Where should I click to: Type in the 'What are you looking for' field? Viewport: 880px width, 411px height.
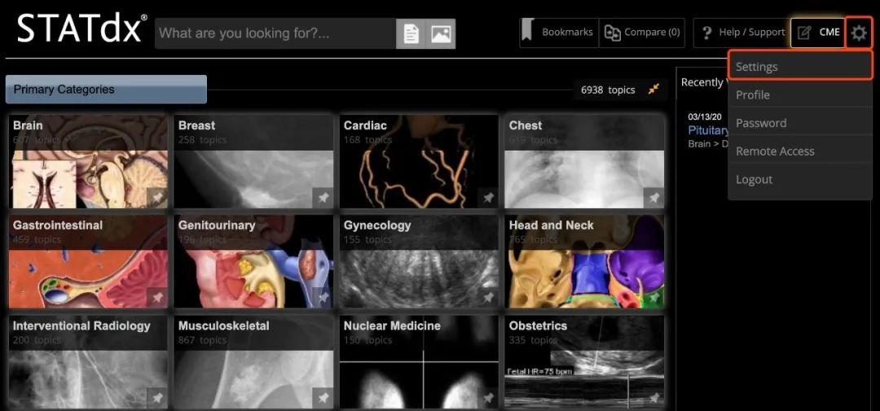click(x=275, y=34)
